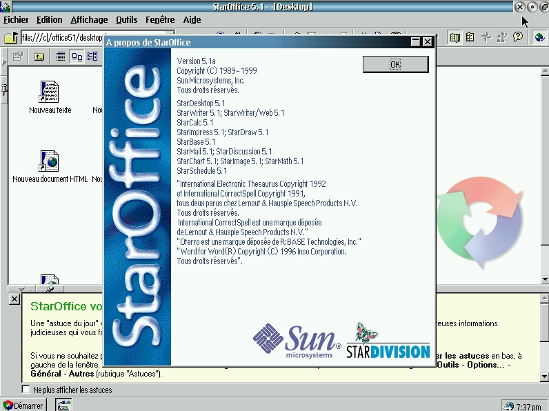
Task: Close the A propos de StarOffice dialog
Action: pyautogui.click(x=428, y=42)
